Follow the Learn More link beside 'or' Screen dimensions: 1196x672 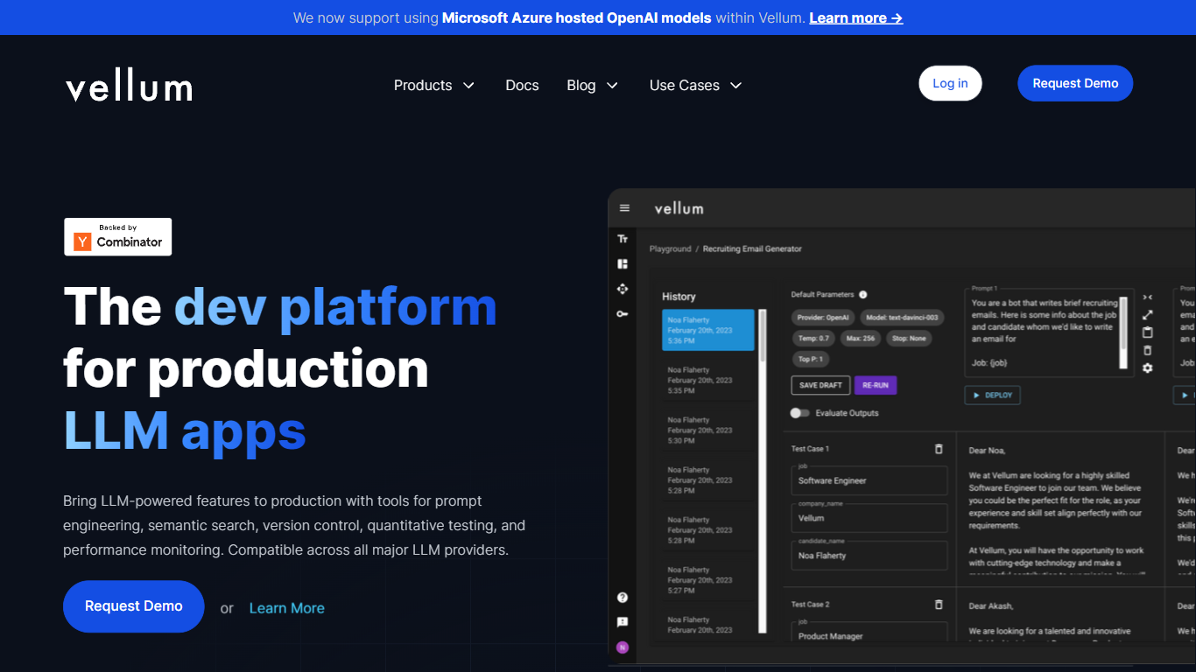287,608
